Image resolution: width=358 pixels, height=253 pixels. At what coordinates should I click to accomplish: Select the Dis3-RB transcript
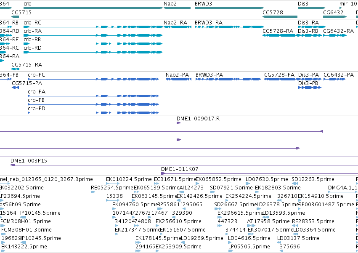coord(310,35)
